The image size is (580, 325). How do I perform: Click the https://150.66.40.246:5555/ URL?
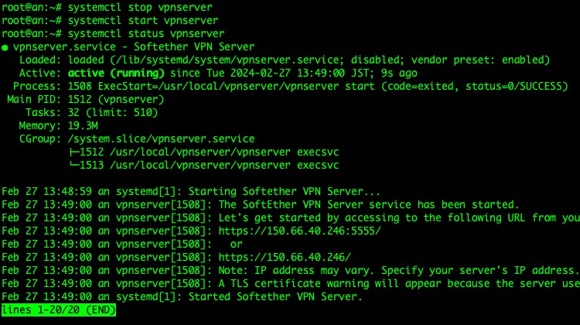[299, 231]
